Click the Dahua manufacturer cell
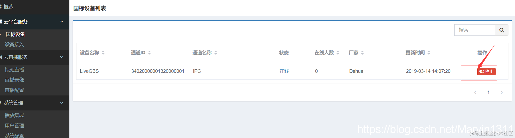The image size is (515, 138). tap(356, 71)
